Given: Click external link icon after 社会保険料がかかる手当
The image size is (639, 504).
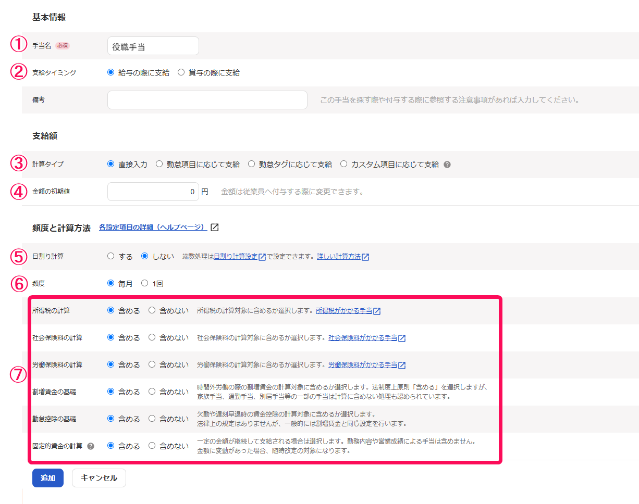Looking at the screenshot, I should coord(402,338).
